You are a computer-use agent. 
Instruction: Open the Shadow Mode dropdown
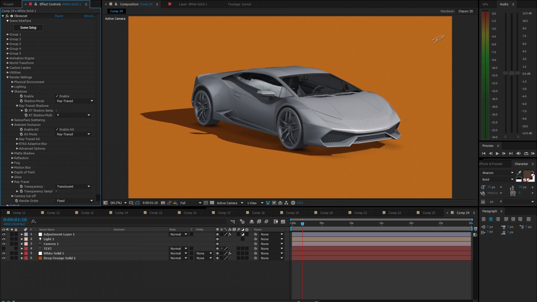tap(75, 101)
